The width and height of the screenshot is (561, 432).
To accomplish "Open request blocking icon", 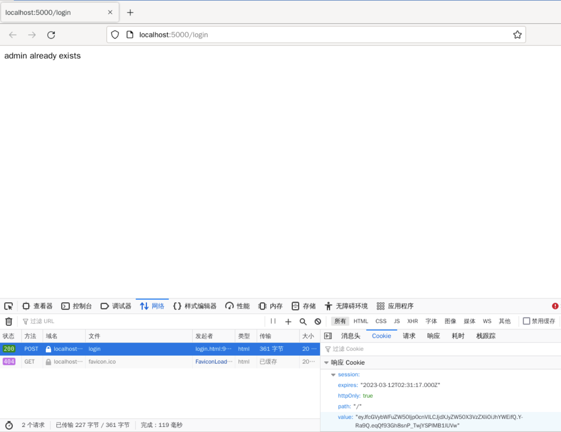I will click(318, 321).
